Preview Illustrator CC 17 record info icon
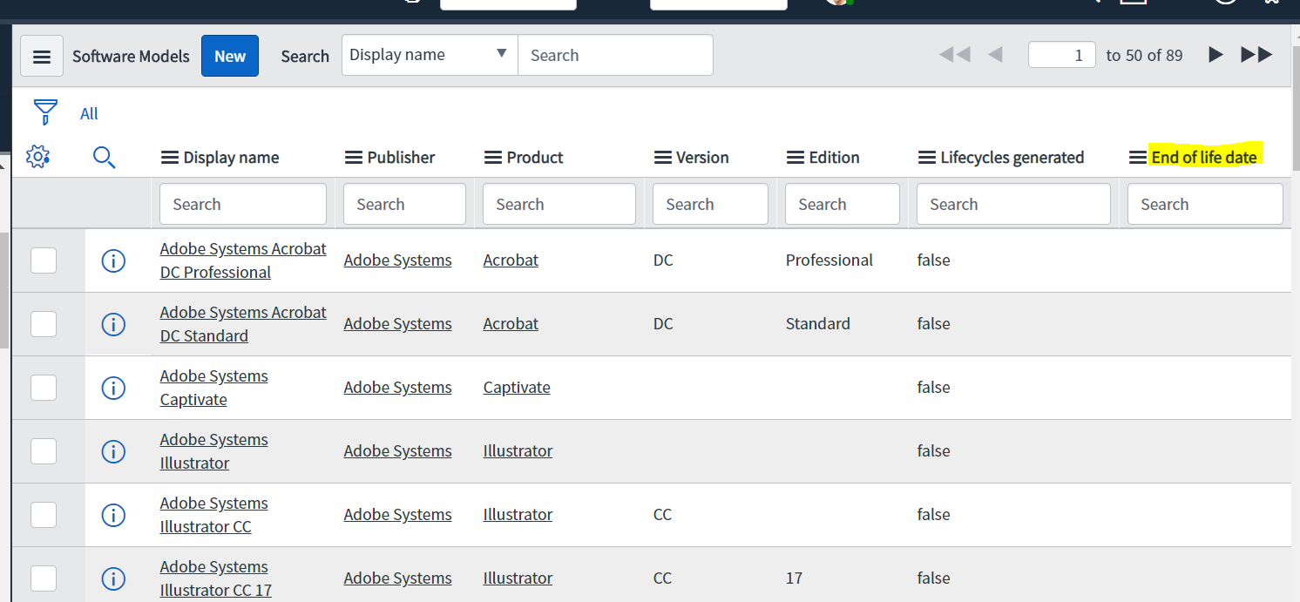This screenshot has height=602, width=1300. (x=113, y=578)
